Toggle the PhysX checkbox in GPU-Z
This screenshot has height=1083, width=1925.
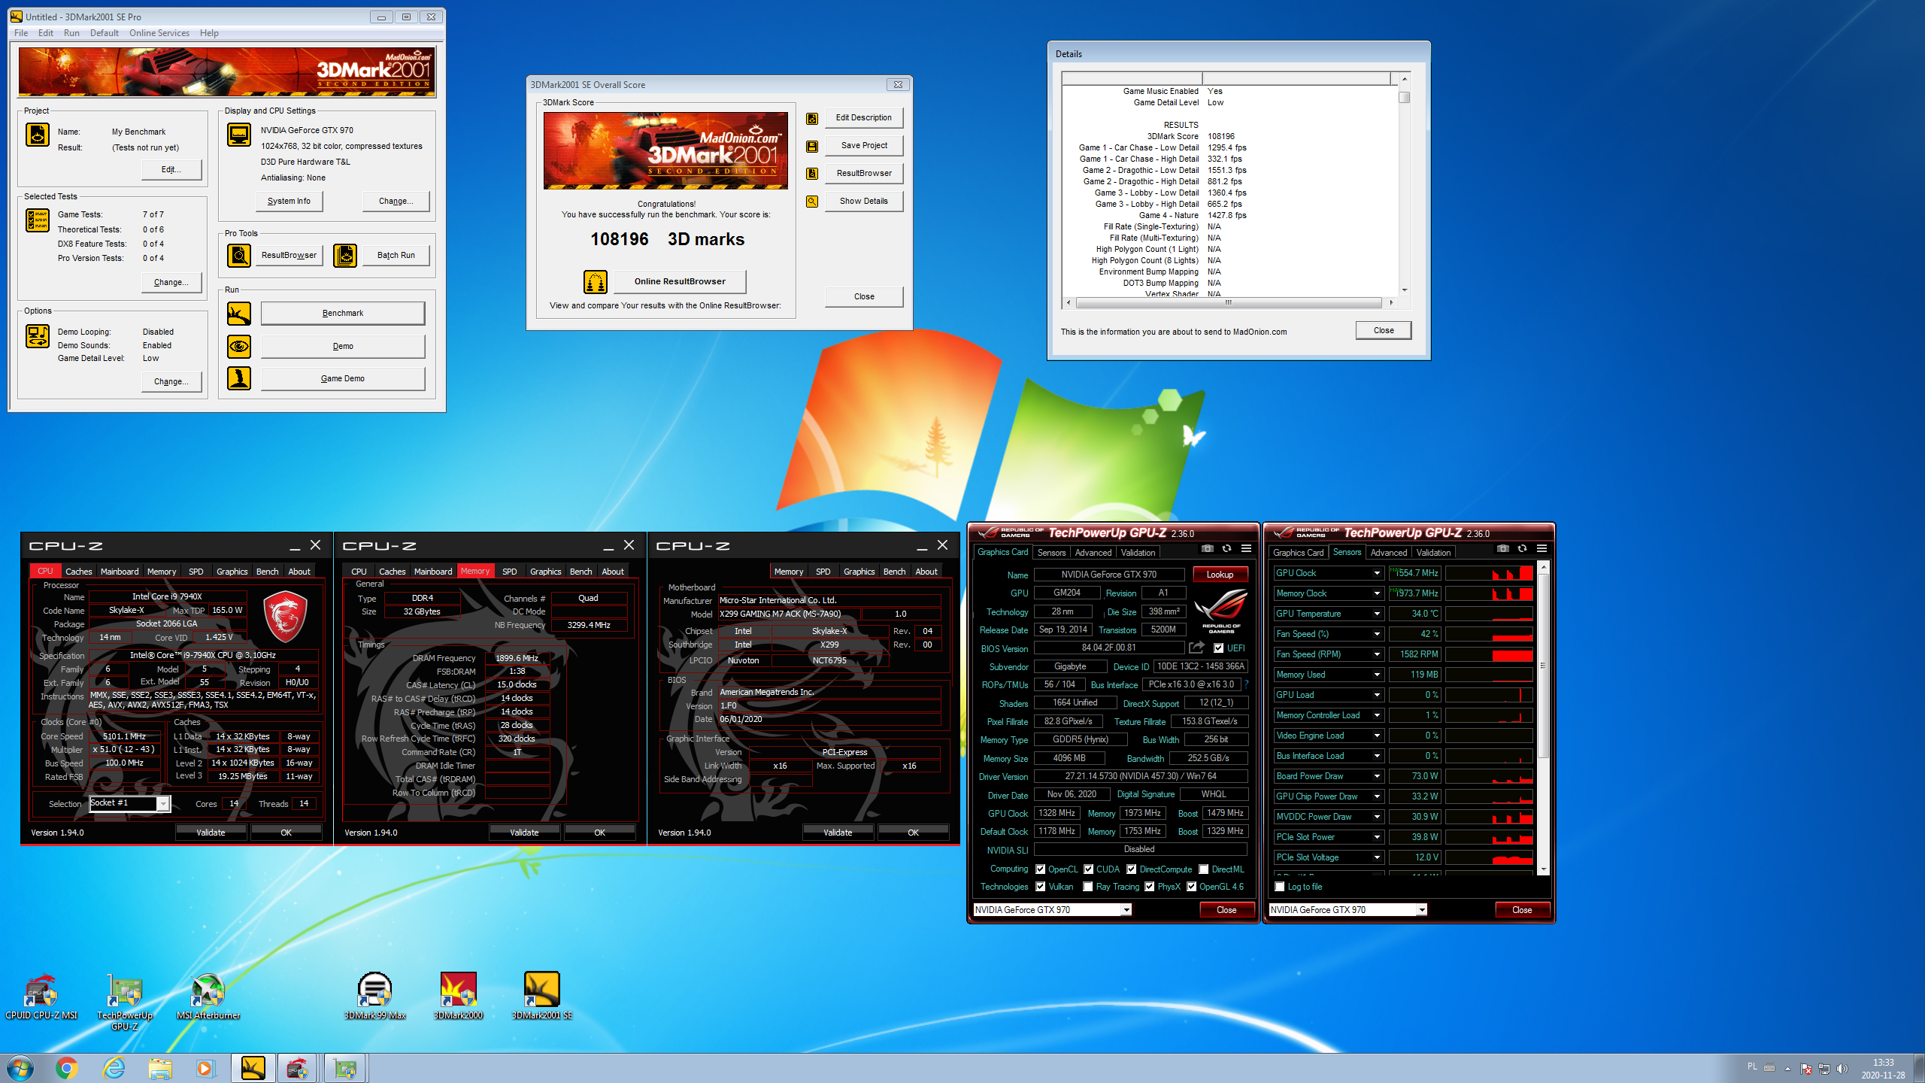tap(1150, 887)
